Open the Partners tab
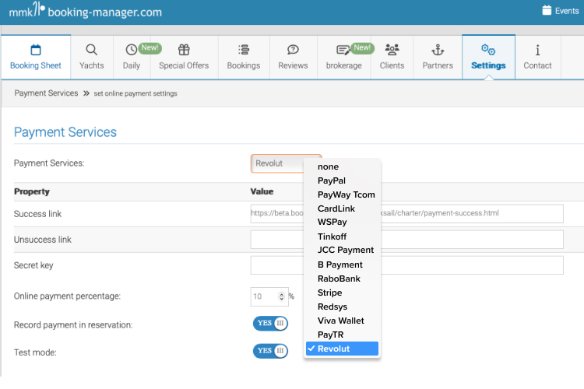This screenshot has height=389, width=584. [438, 57]
